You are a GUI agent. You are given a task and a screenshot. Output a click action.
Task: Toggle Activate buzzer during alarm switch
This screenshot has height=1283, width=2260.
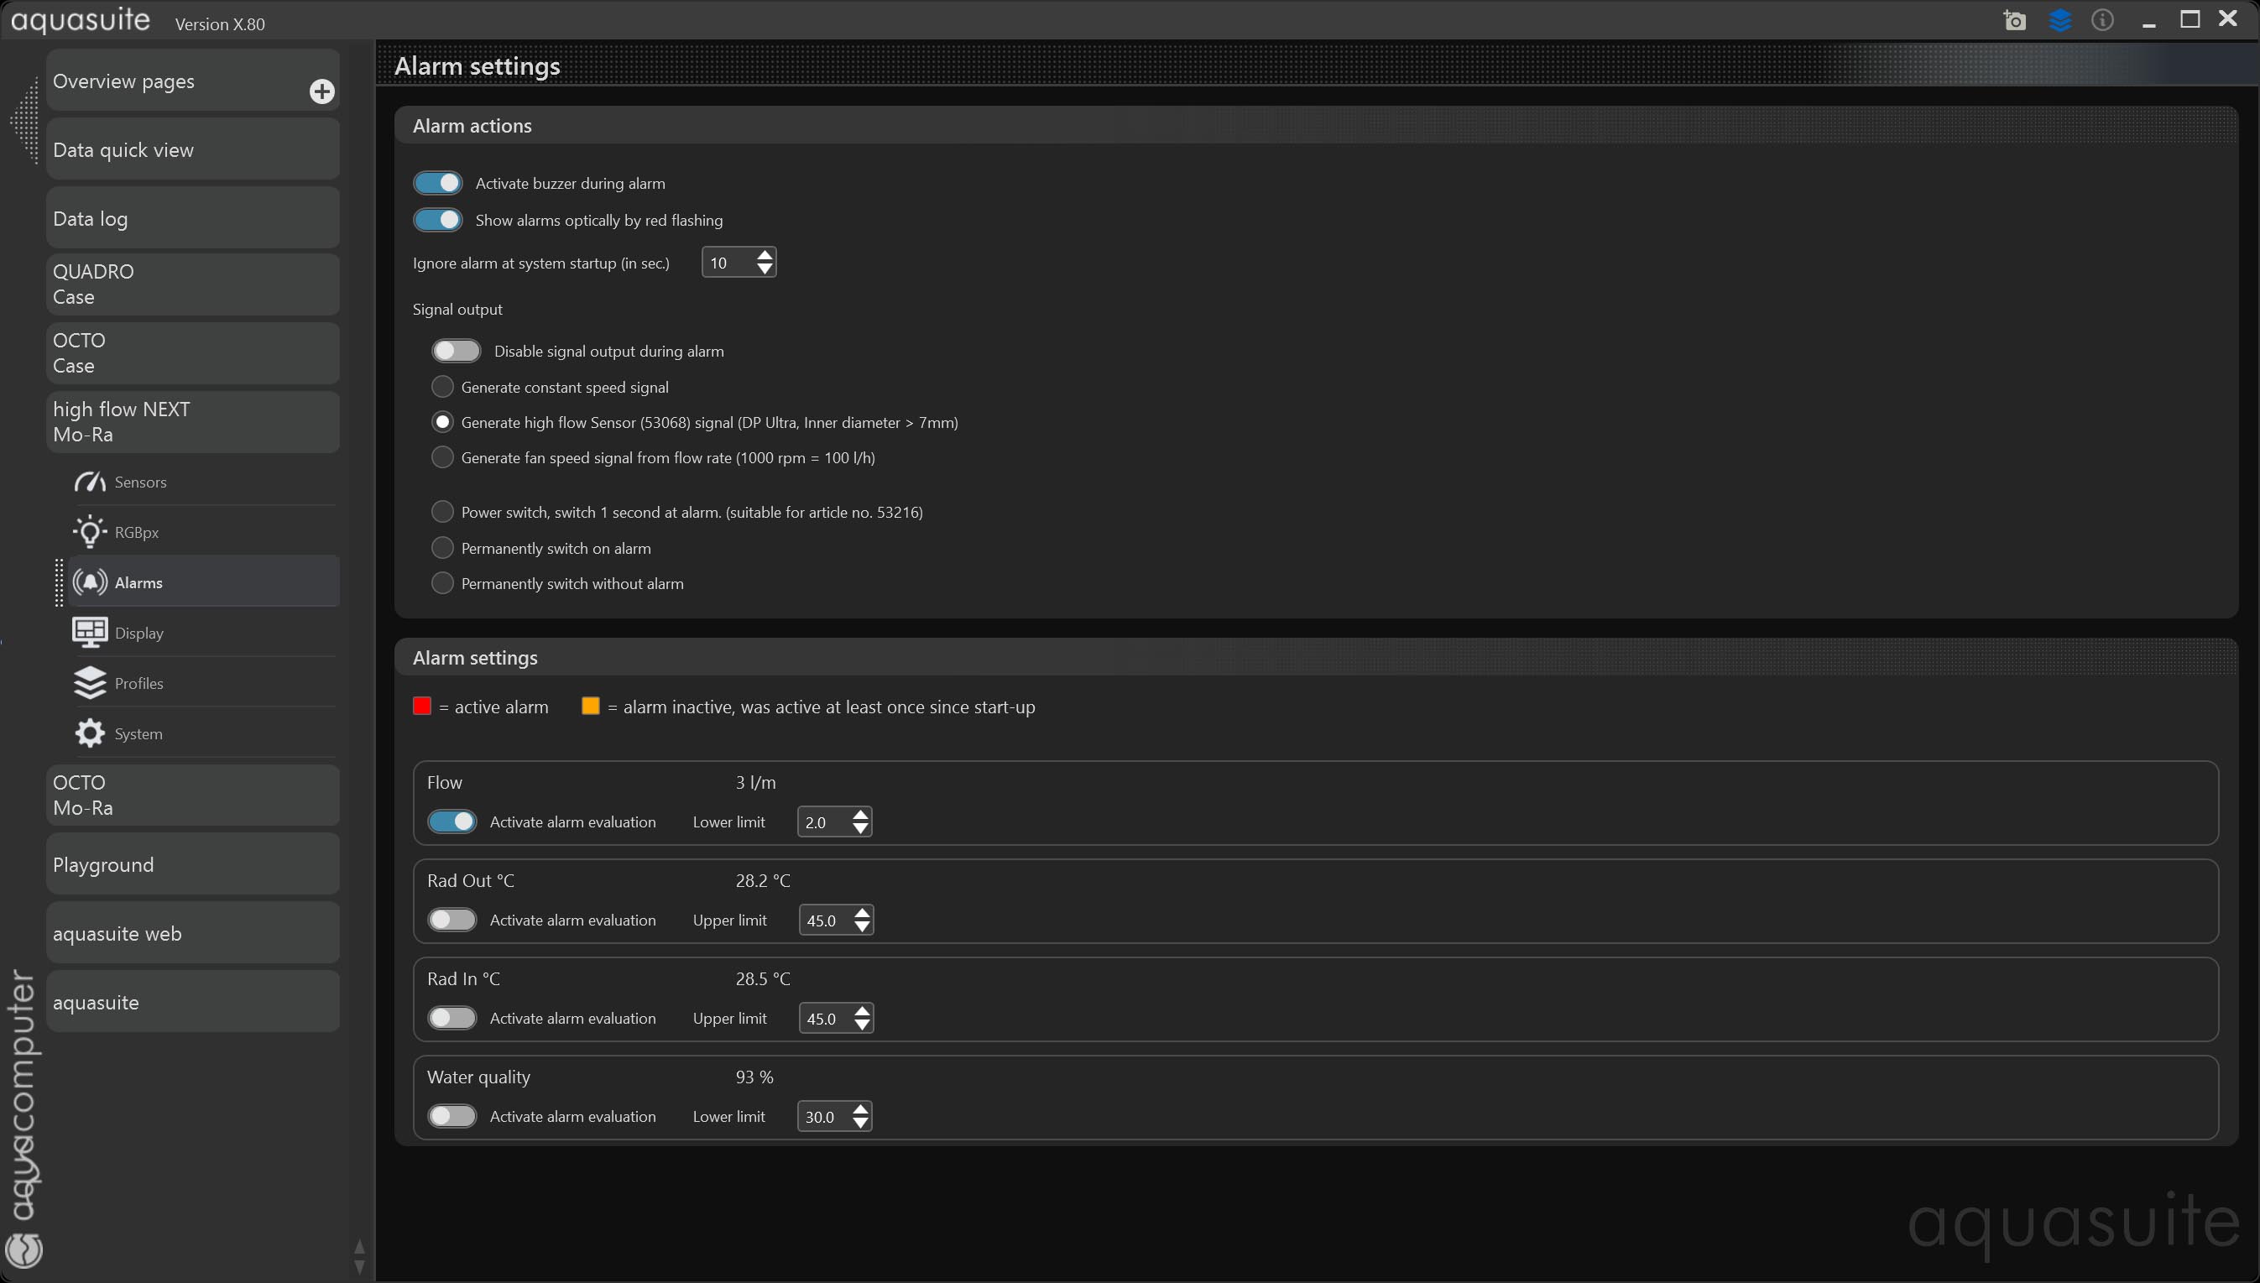tap(438, 183)
